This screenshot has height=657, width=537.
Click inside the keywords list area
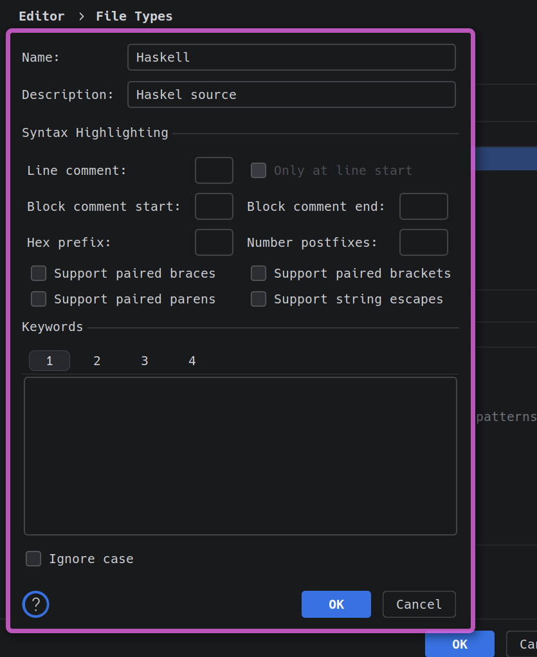point(241,456)
